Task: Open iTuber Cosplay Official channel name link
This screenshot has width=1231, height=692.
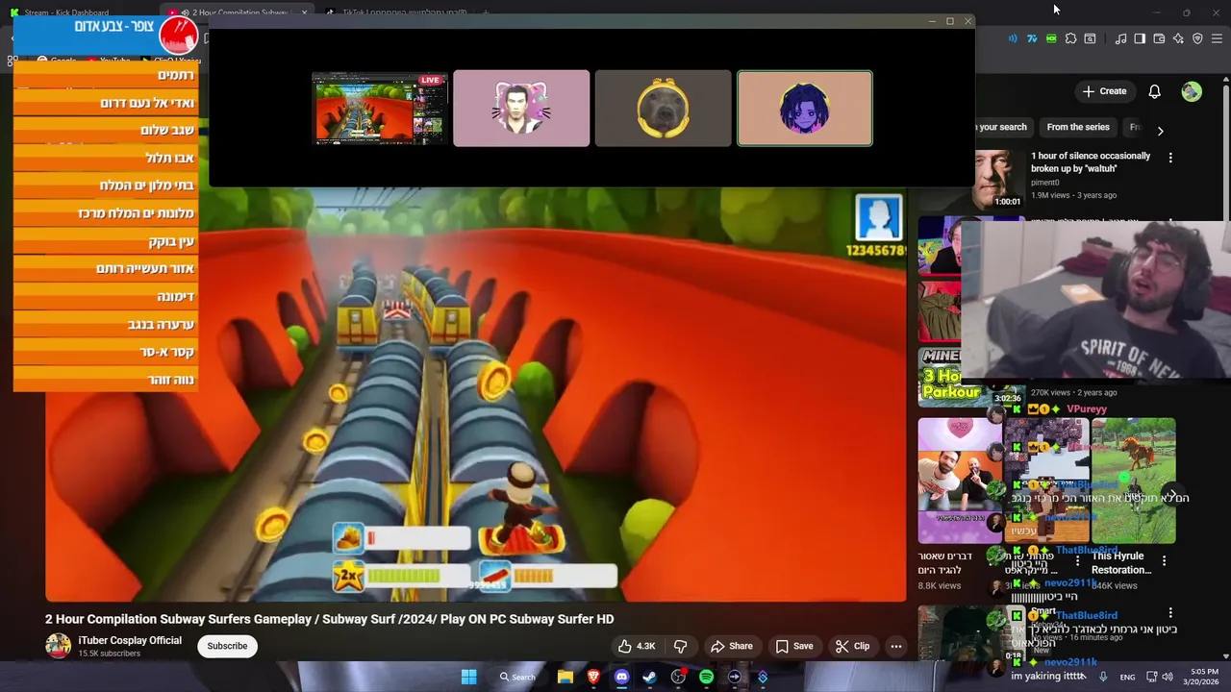Action: (x=130, y=640)
